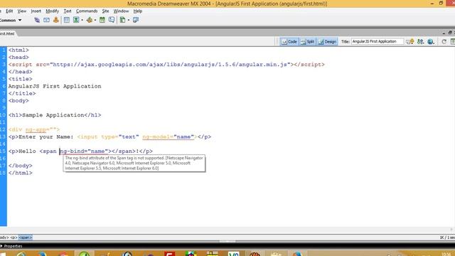Viewport: 455px width, 256px height.
Task: Click the ng-app attribute on line 12
Action: pos(37,129)
